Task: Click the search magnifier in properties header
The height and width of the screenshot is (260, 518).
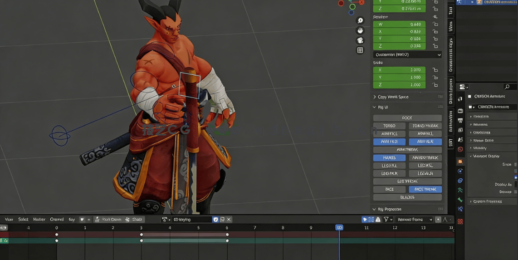Action: pos(507,87)
